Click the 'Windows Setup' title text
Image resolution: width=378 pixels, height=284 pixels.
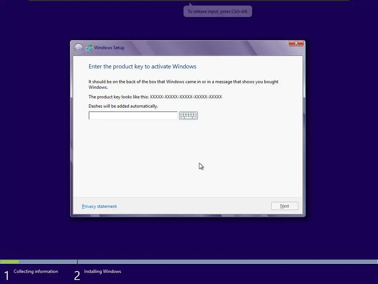point(109,48)
